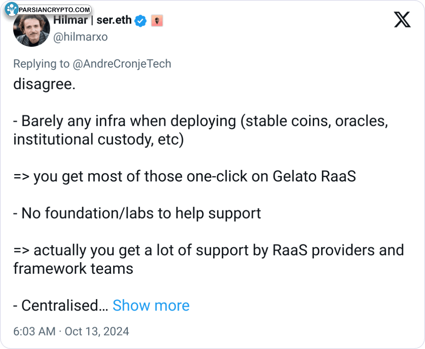Image resolution: width=425 pixels, height=349 pixels.
Task: Click the 'No foundation/labs to help support' line
Action: click(x=137, y=213)
